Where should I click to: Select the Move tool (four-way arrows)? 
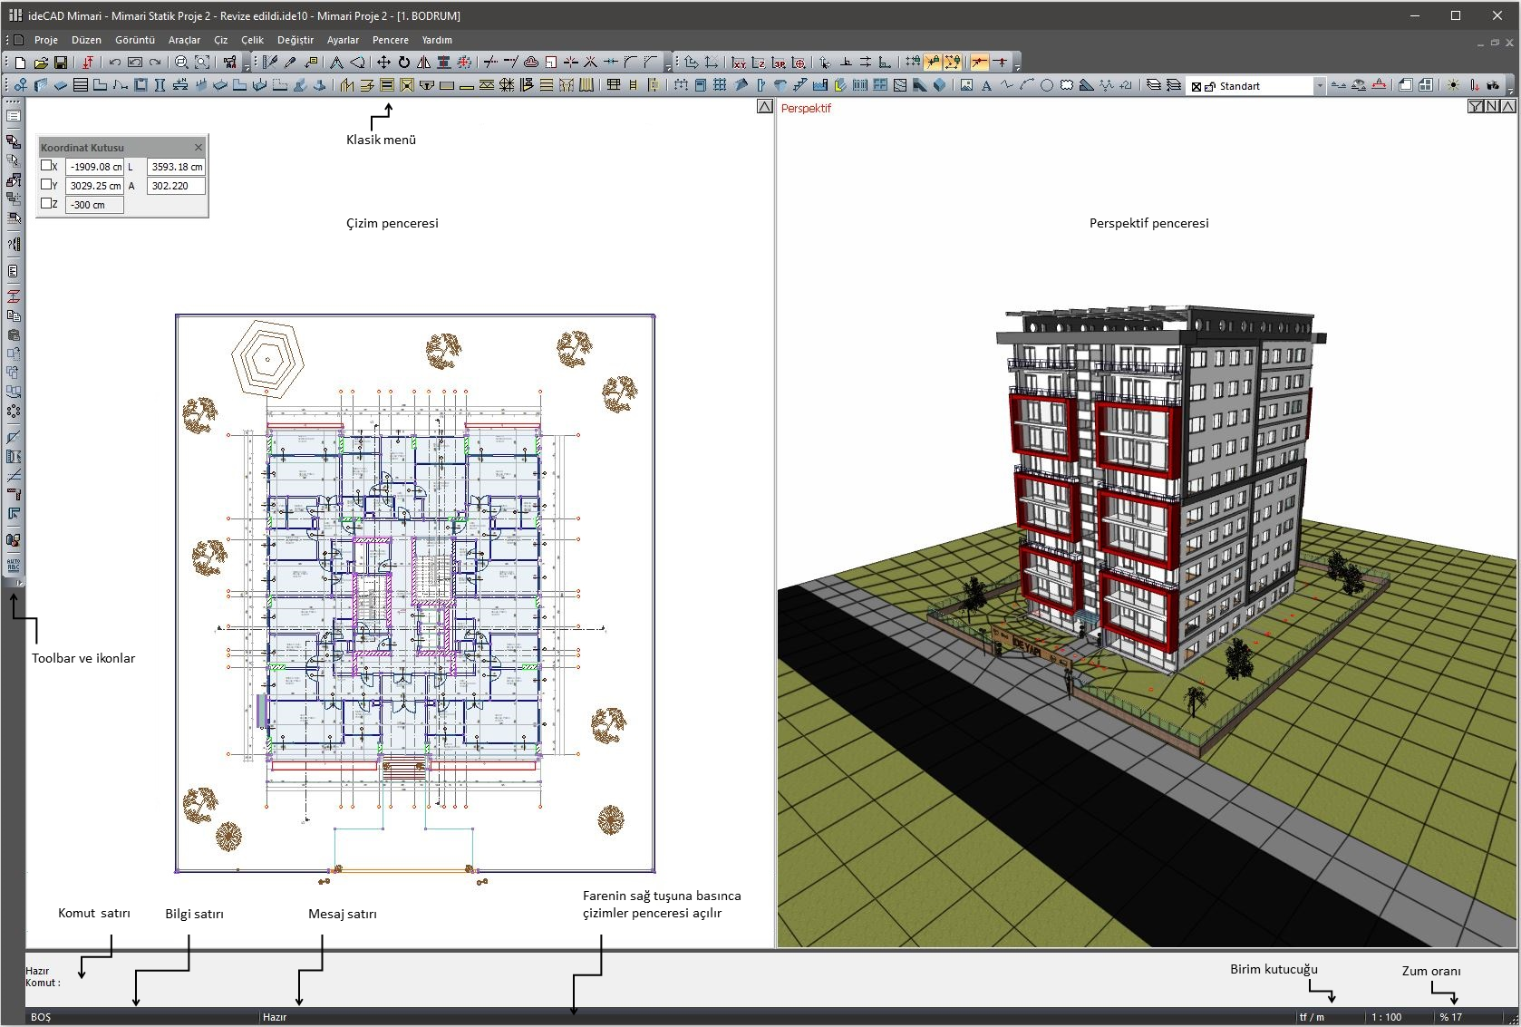coord(383,63)
